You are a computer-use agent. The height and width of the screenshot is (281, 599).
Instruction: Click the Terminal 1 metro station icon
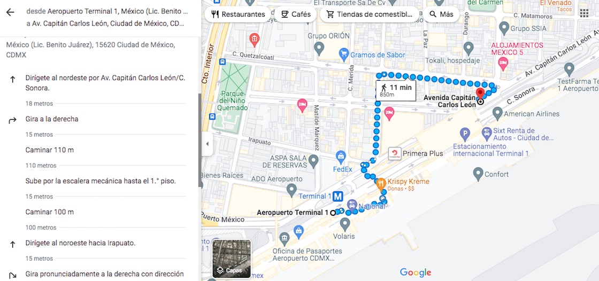click(x=337, y=196)
